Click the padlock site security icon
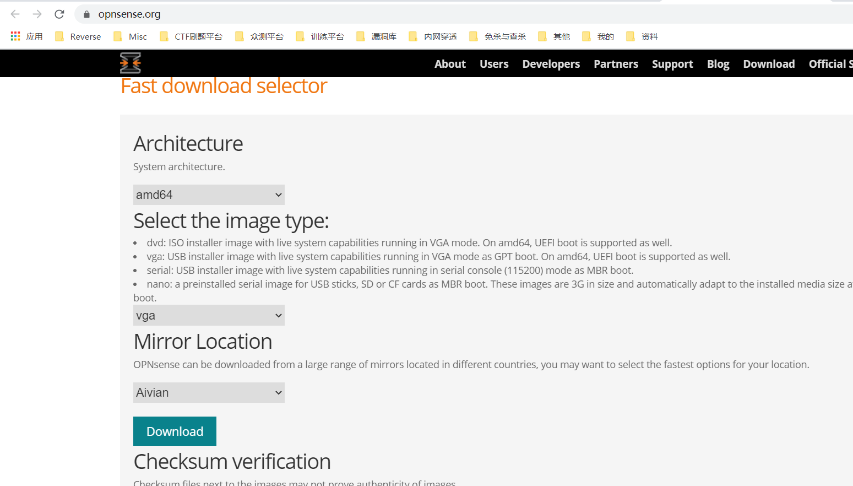This screenshot has height=486, width=853. (86, 14)
